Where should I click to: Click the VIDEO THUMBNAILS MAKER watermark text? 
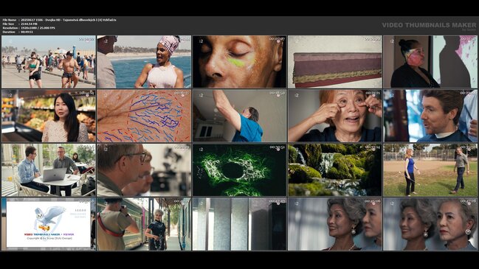click(x=429, y=25)
